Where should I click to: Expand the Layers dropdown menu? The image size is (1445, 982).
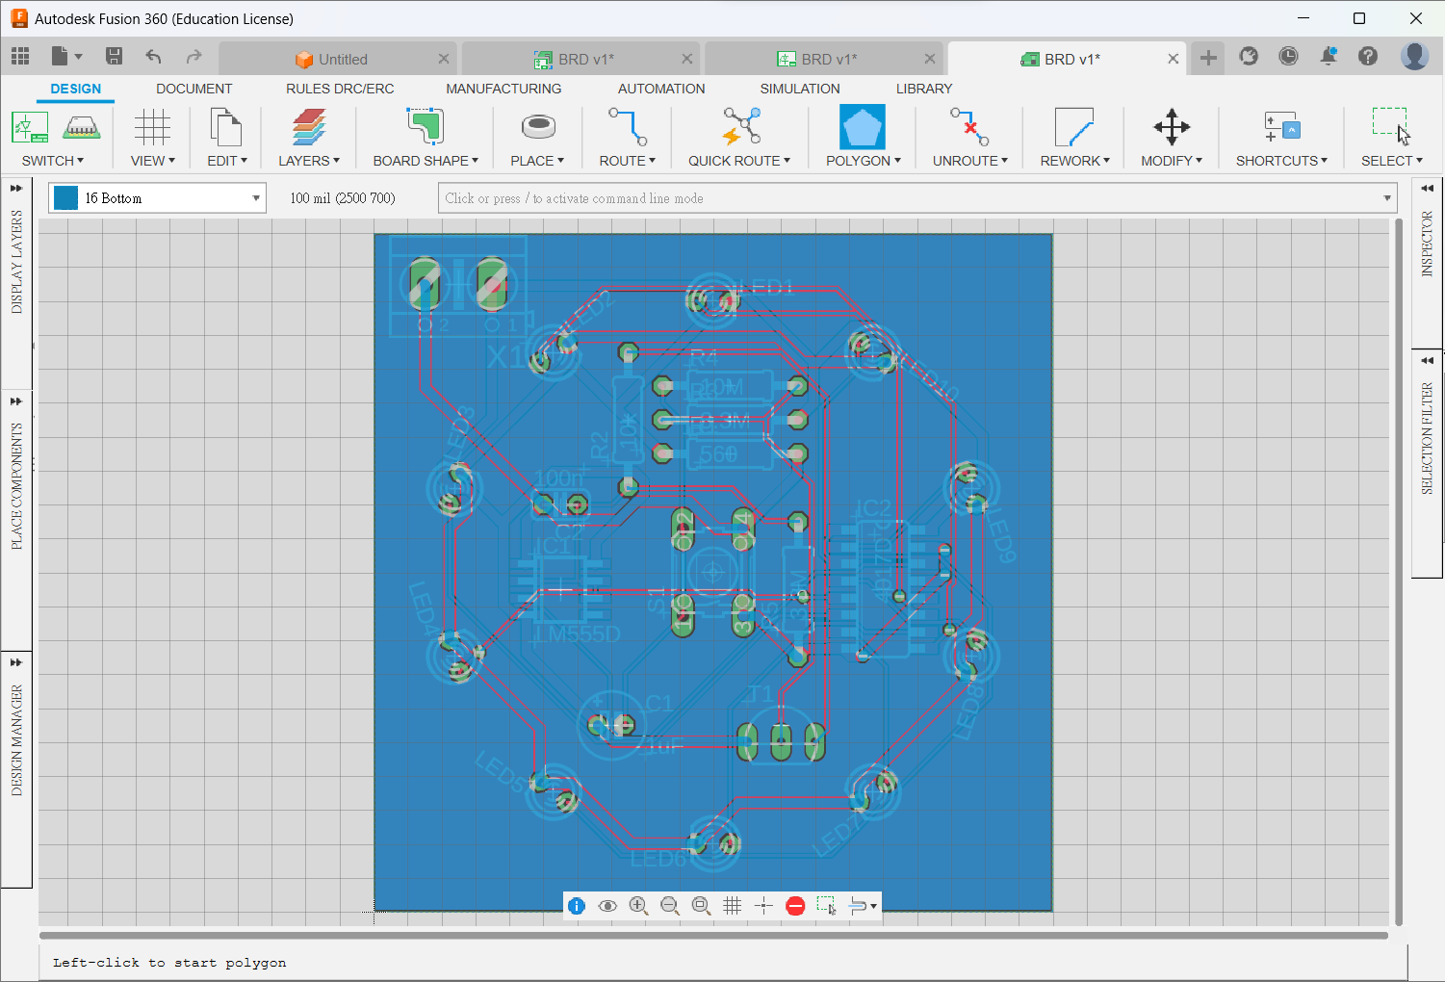308,161
